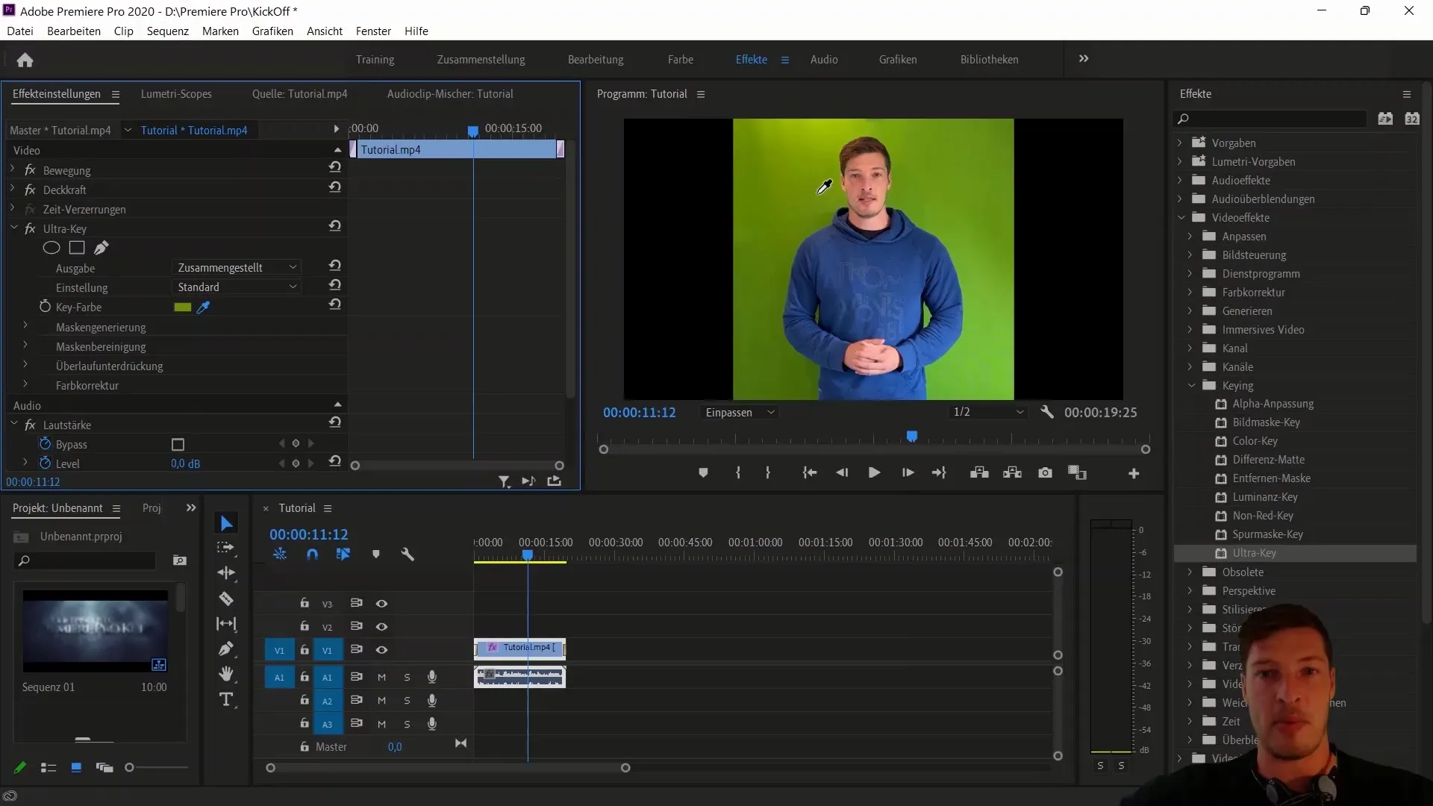Select the Luminanz-Key effect
Image resolution: width=1433 pixels, height=806 pixels.
[x=1265, y=497]
